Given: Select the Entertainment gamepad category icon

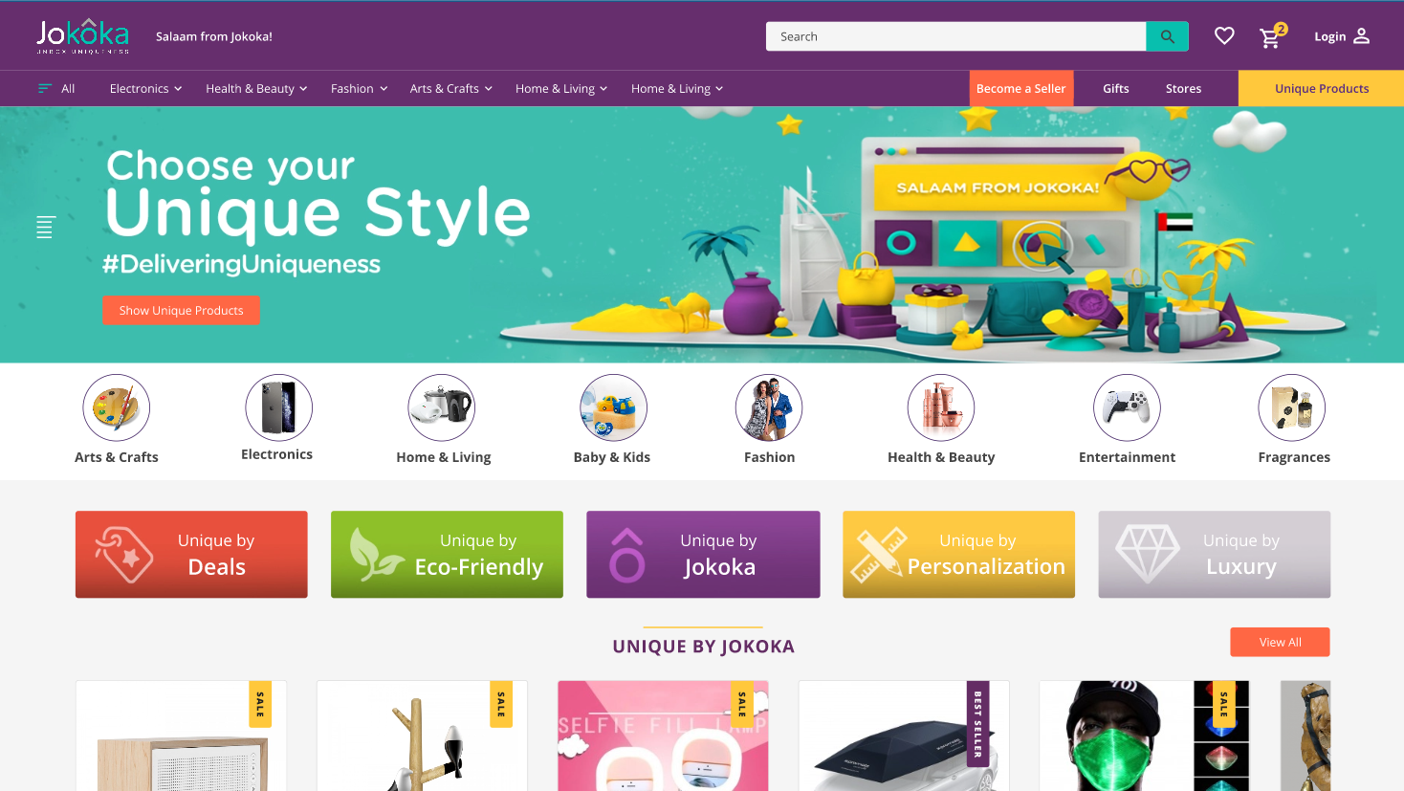Looking at the screenshot, I should coord(1127,407).
